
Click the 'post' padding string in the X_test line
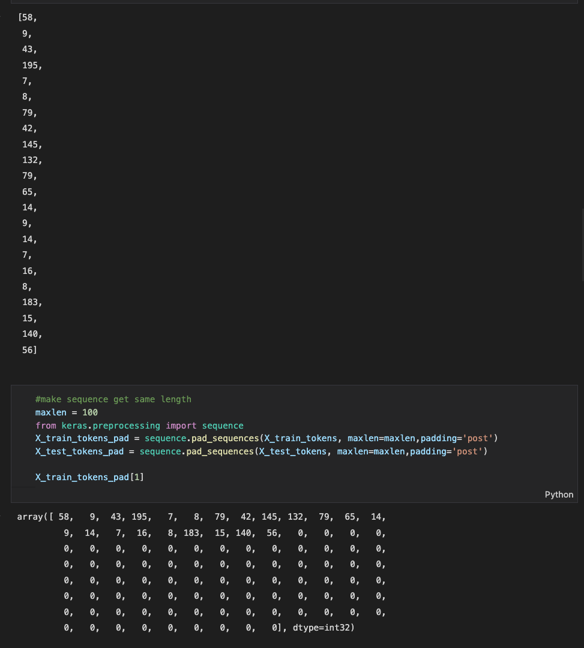click(468, 451)
